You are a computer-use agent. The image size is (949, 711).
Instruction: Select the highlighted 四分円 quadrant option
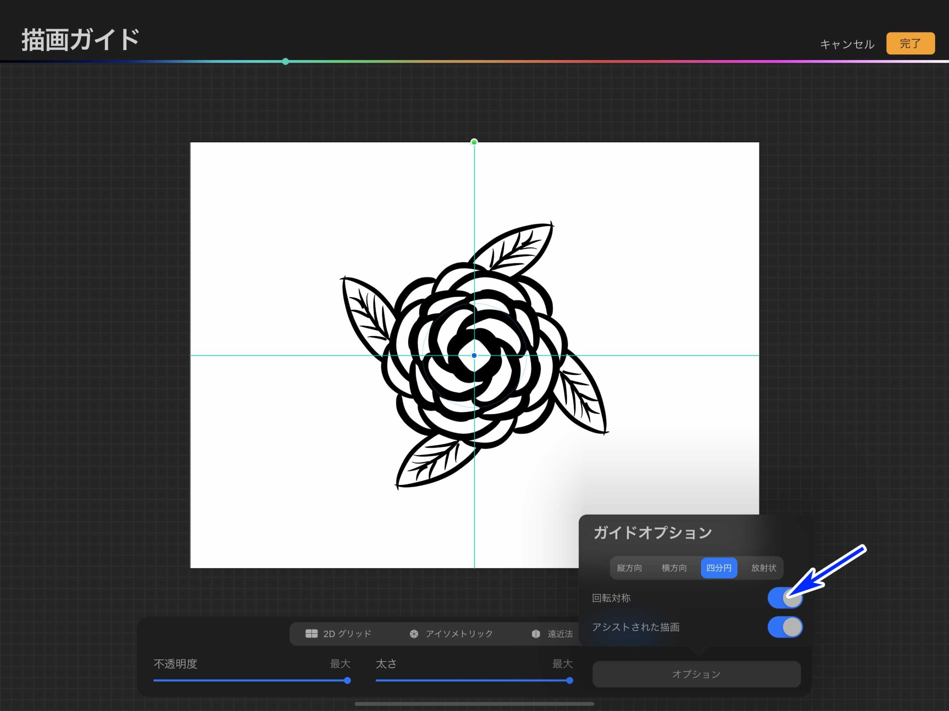(719, 567)
